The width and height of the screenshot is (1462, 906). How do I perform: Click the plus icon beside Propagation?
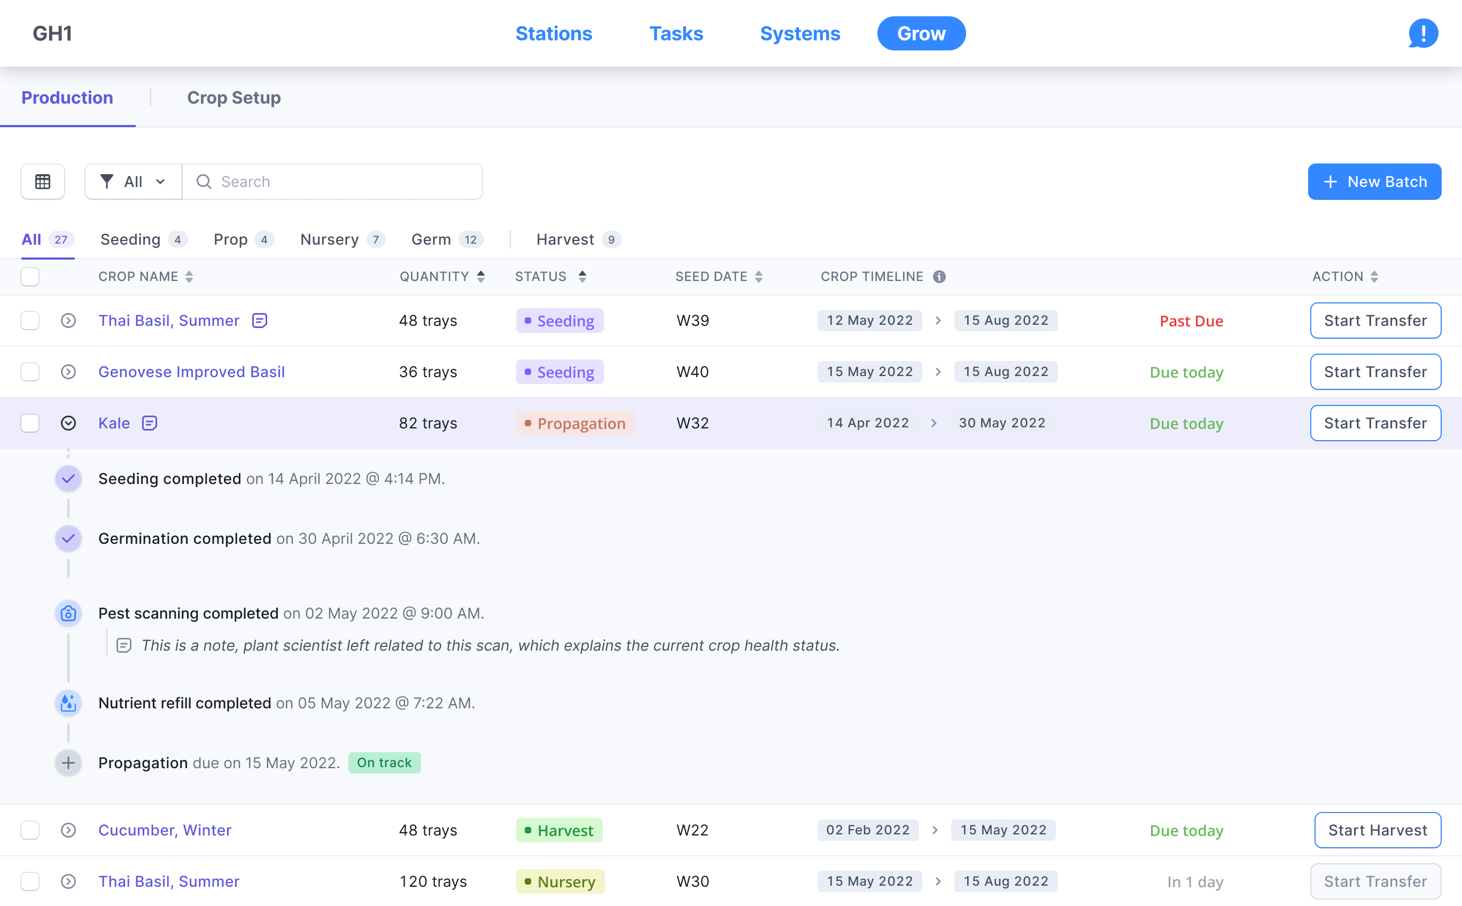point(68,763)
